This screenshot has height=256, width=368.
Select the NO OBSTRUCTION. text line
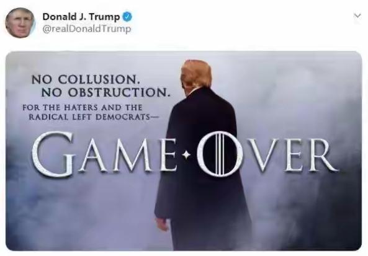tap(105, 92)
